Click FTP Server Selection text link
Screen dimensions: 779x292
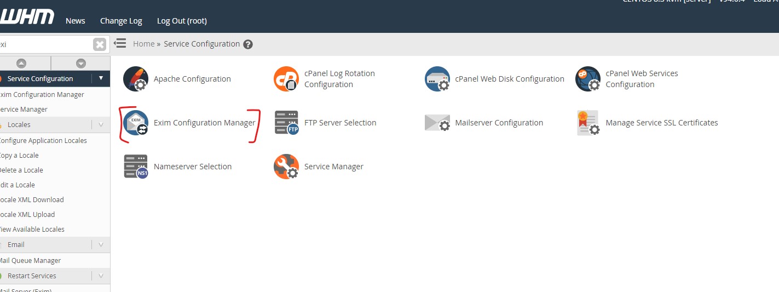point(341,123)
